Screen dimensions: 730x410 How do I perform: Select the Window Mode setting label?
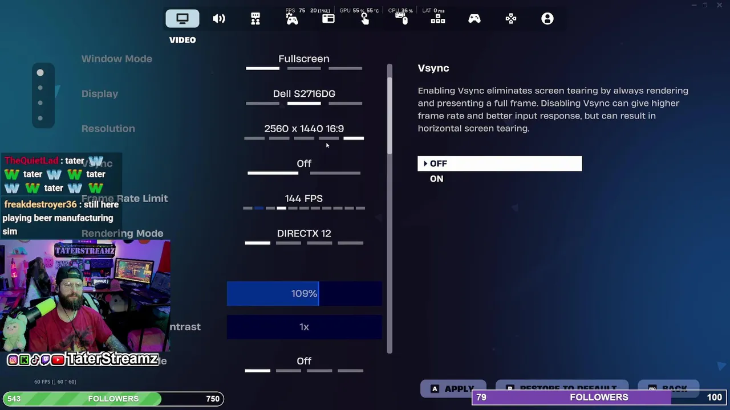(x=116, y=59)
